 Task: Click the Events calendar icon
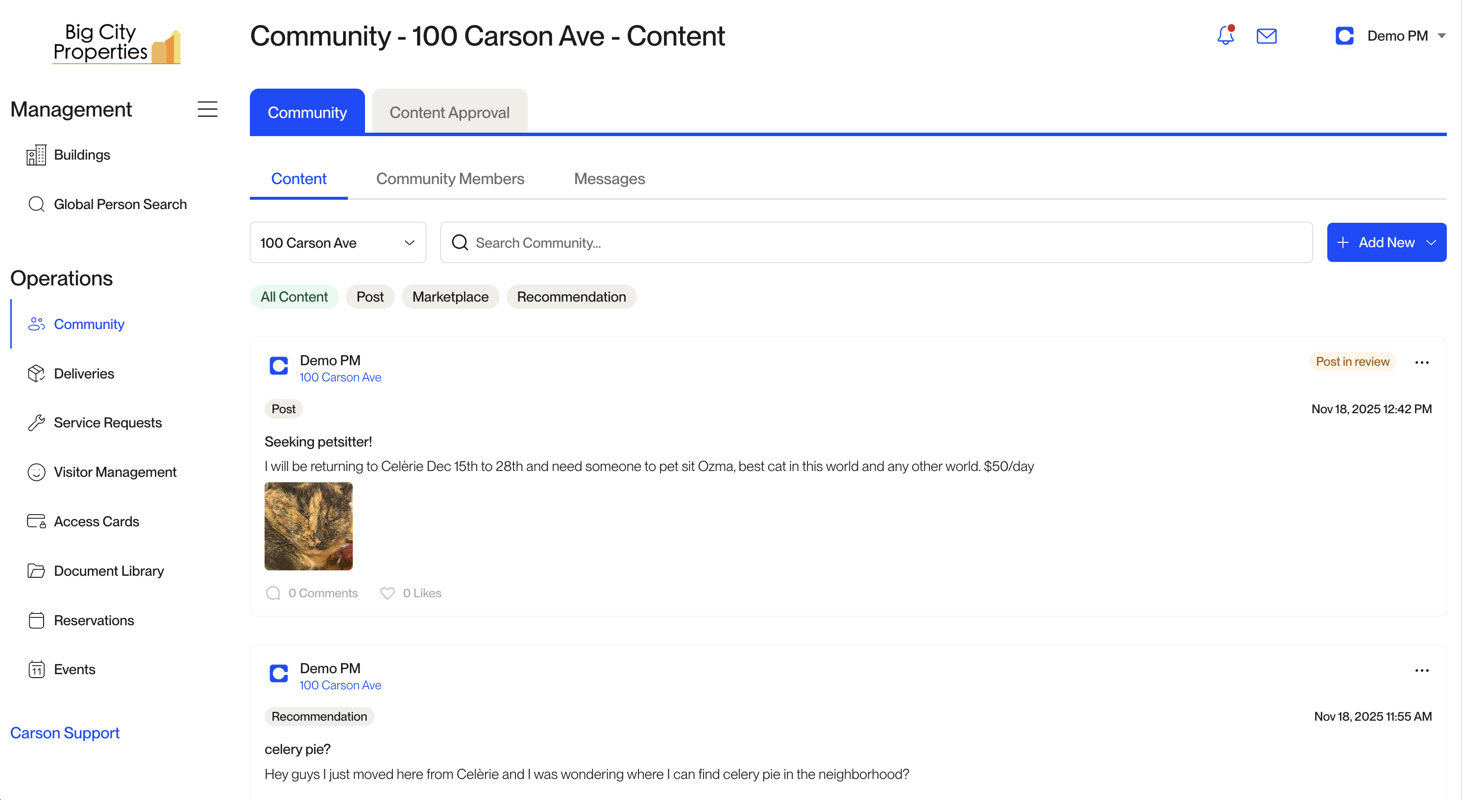36,669
